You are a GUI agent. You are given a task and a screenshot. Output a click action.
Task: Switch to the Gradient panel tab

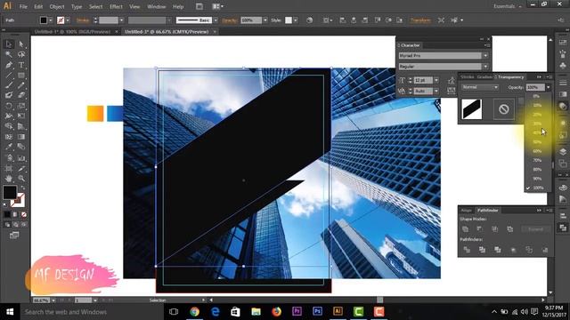click(x=484, y=77)
